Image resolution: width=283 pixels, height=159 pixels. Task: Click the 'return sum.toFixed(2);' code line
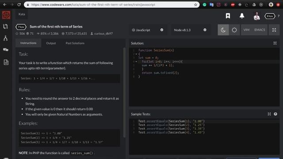(x=160, y=73)
